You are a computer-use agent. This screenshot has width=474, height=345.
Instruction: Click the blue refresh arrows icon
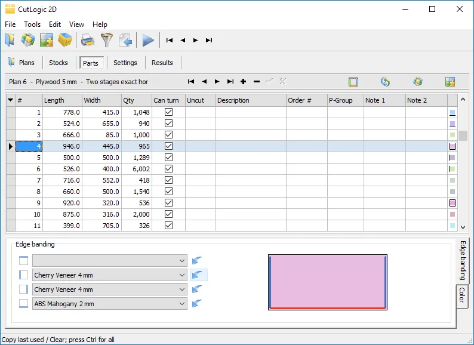385,82
